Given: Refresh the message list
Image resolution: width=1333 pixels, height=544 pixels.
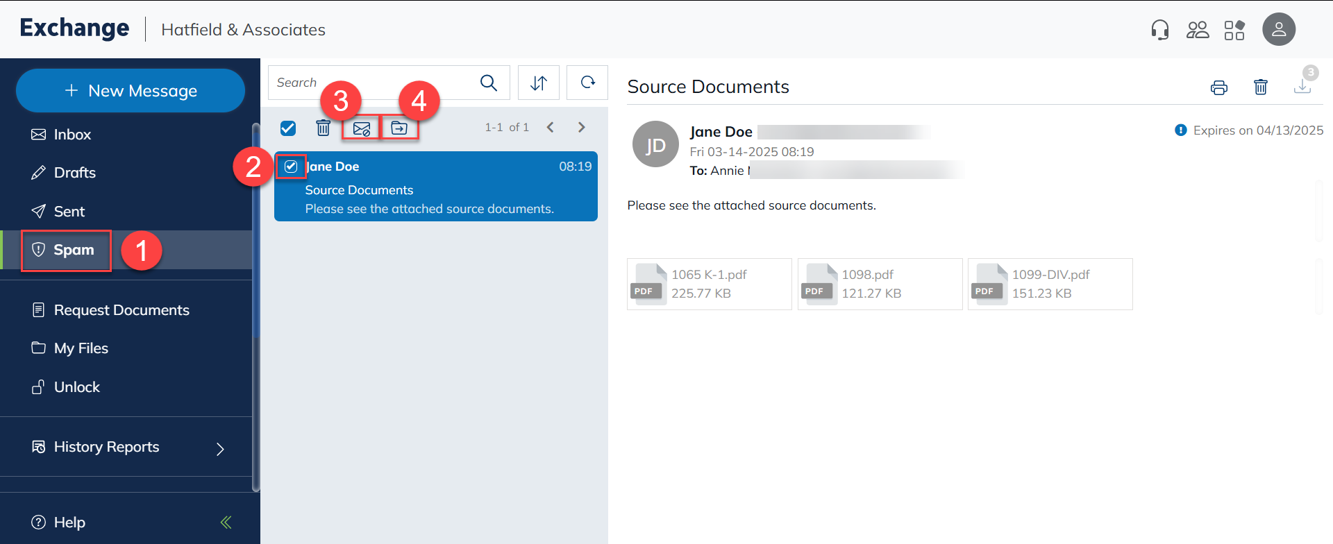Looking at the screenshot, I should [587, 83].
